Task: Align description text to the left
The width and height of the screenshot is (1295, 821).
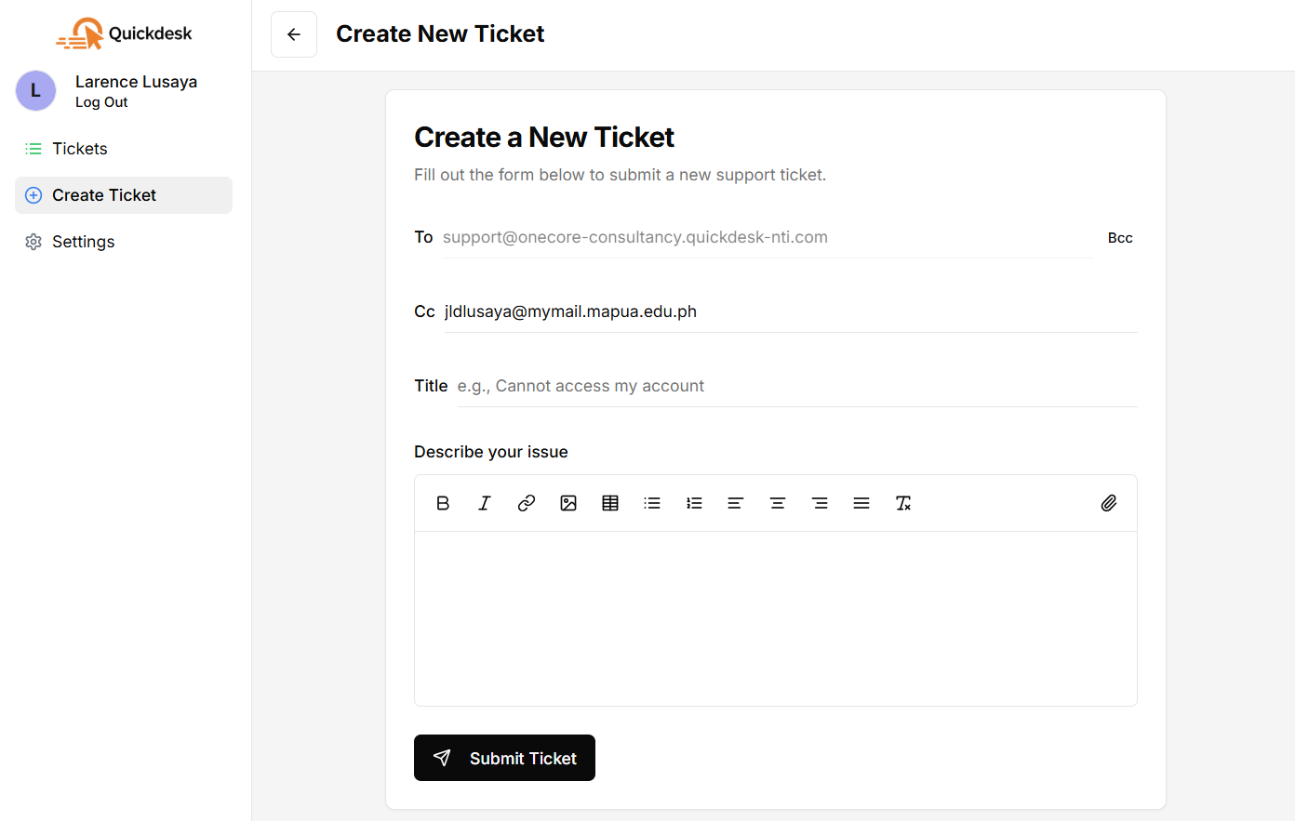Action: [736, 503]
